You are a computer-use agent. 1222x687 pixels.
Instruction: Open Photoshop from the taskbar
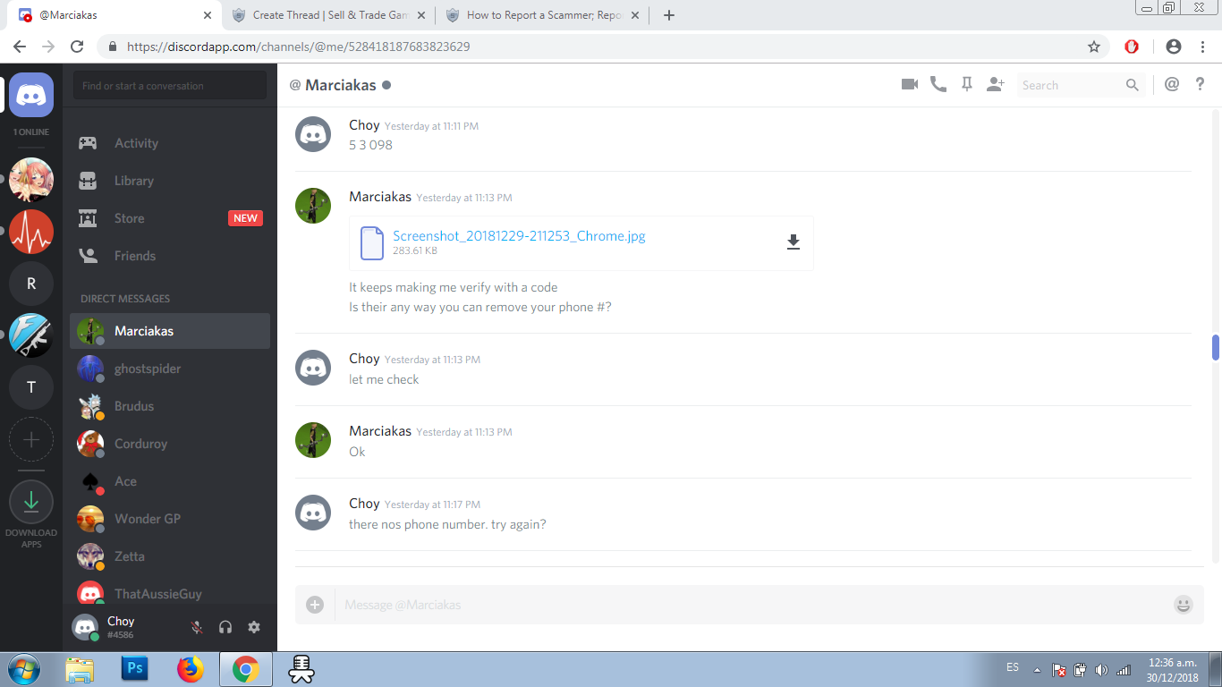click(x=135, y=668)
